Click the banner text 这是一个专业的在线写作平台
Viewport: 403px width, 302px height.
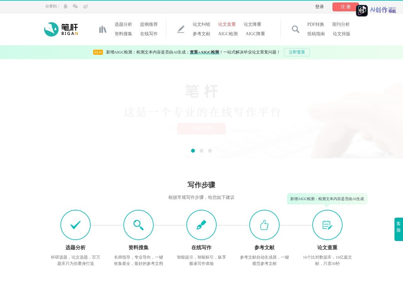click(202, 112)
